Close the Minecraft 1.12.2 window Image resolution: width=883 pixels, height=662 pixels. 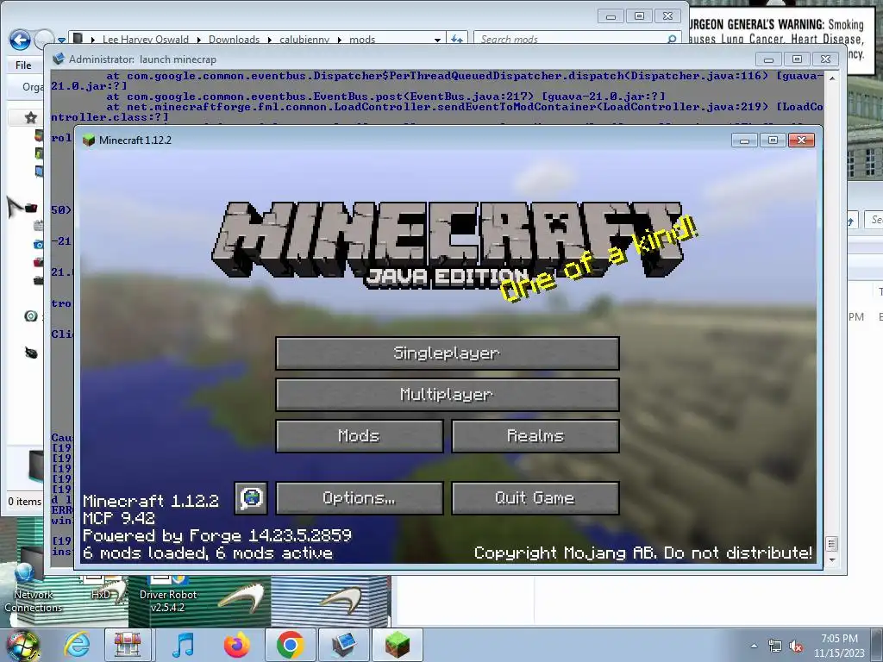[x=801, y=141]
